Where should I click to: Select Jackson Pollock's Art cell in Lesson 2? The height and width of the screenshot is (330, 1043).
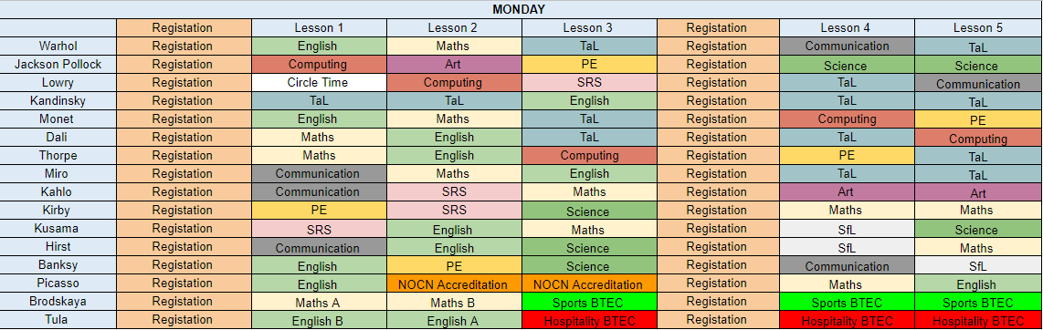pos(454,65)
